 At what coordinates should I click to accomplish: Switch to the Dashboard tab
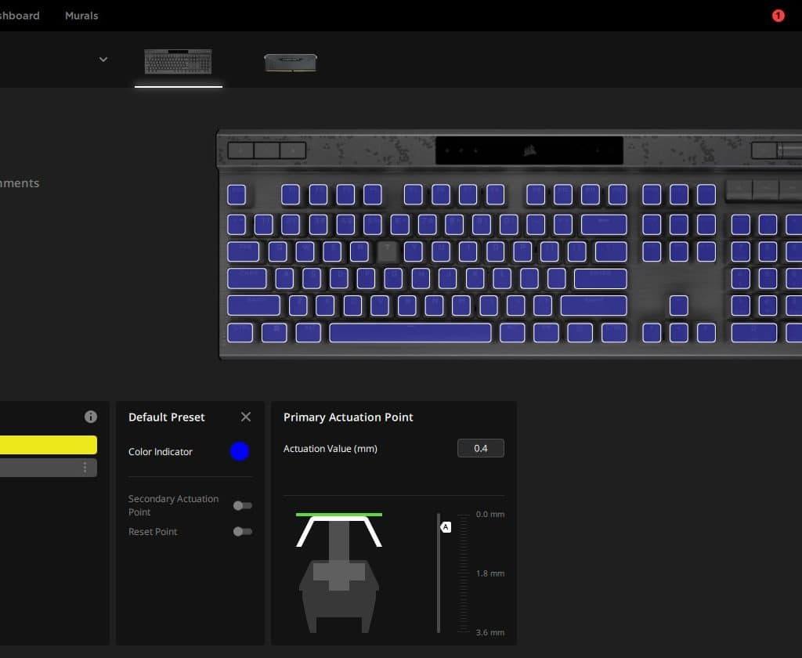[20, 16]
